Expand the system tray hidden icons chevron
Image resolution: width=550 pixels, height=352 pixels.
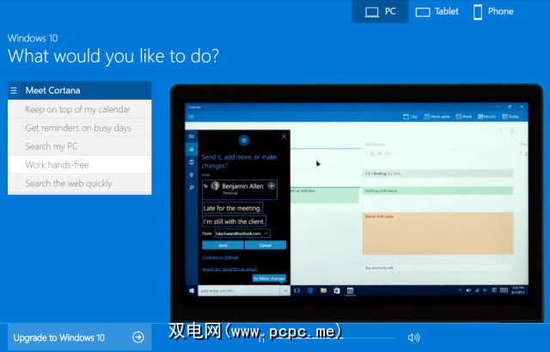(x=460, y=290)
